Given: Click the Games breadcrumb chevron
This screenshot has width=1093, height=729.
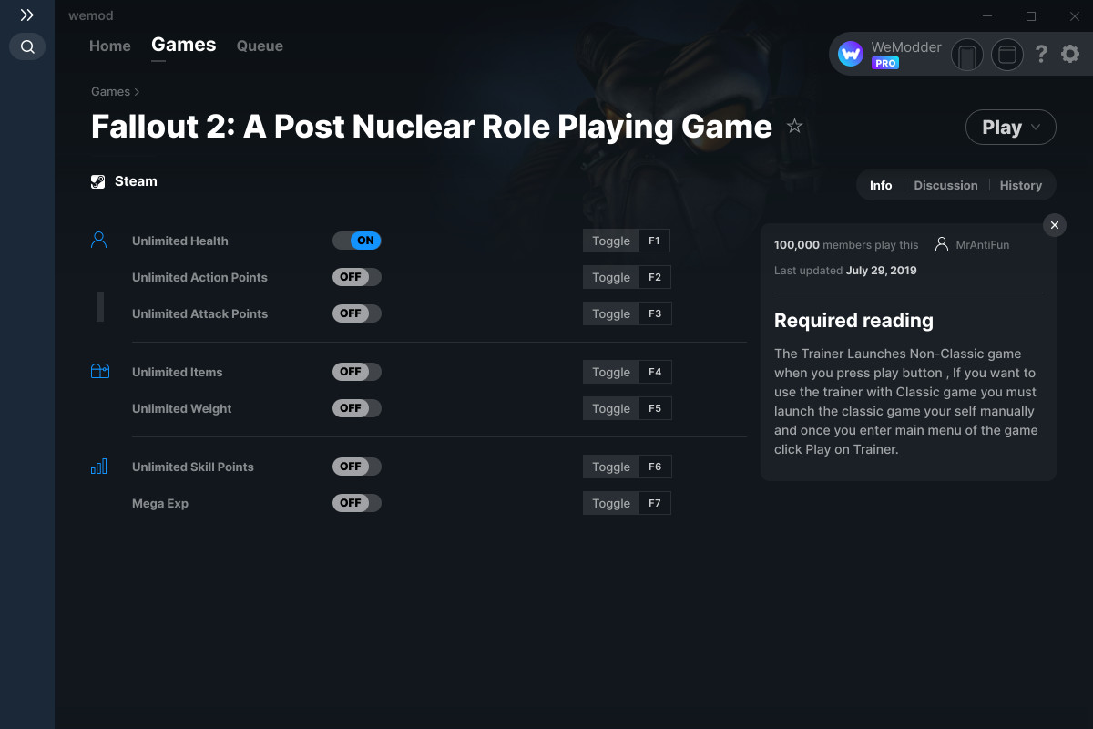Looking at the screenshot, I should point(138,91).
